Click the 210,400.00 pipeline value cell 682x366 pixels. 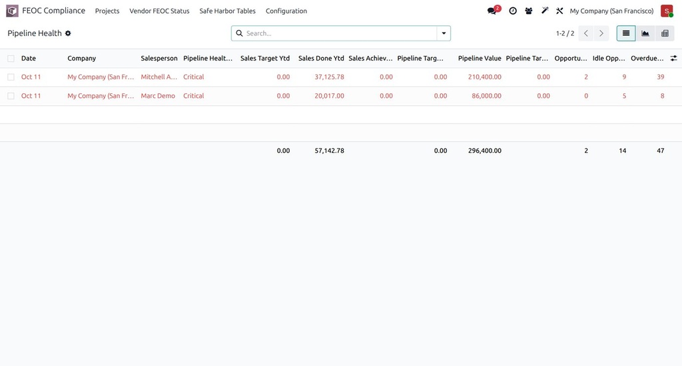pos(485,77)
